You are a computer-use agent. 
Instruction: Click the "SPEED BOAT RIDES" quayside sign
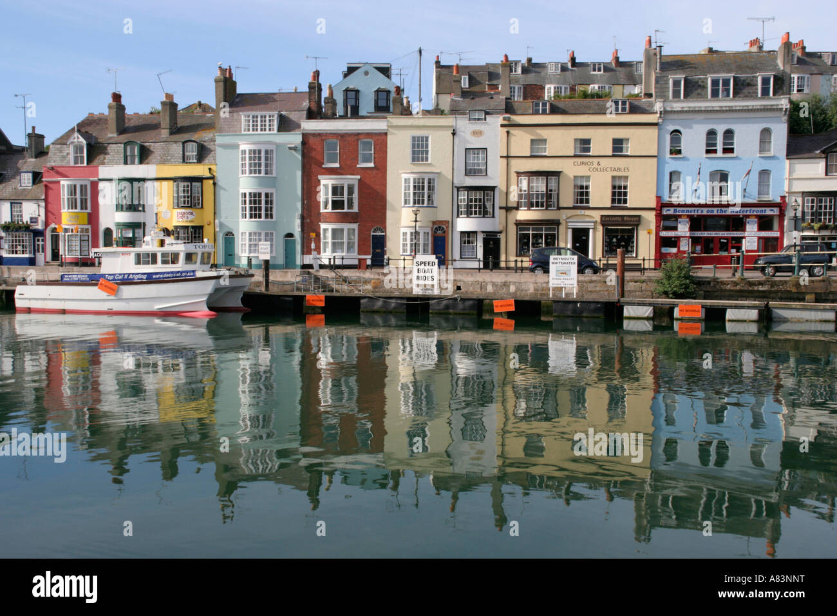(x=426, y=275)
